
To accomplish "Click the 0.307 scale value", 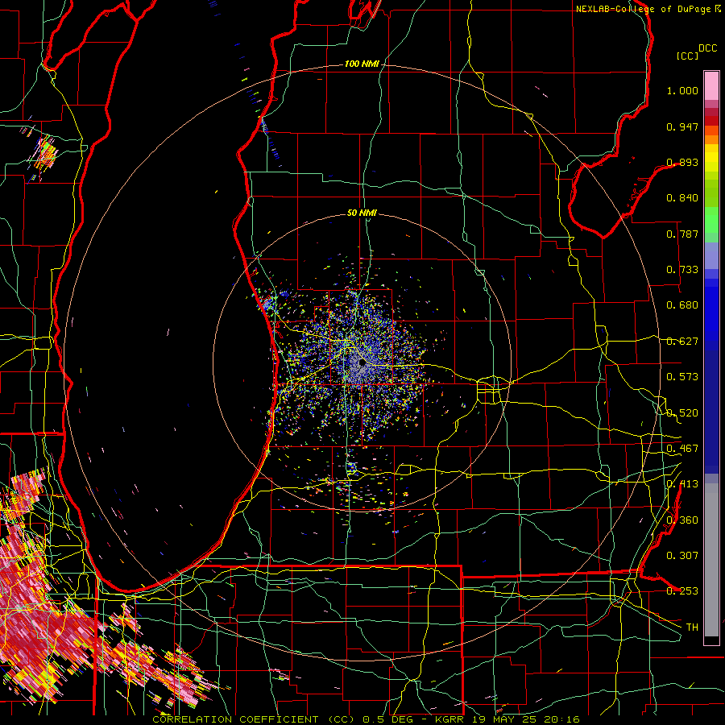I will pos(682,556).
